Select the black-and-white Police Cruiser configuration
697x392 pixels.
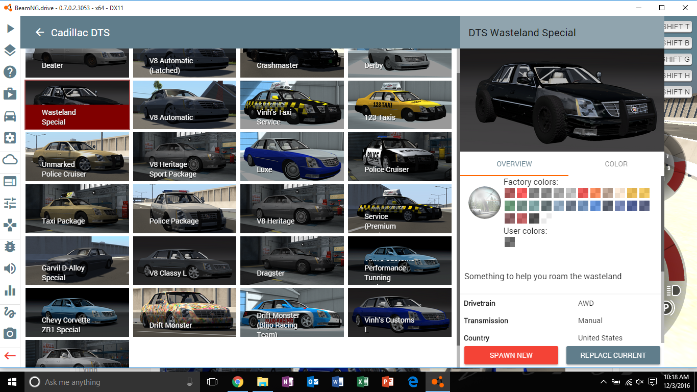tap(400, 157)
